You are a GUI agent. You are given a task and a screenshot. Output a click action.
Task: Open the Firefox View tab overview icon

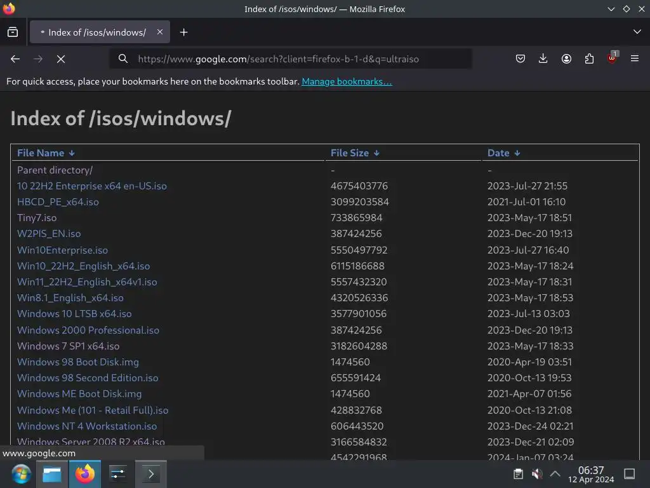[13, 32]
